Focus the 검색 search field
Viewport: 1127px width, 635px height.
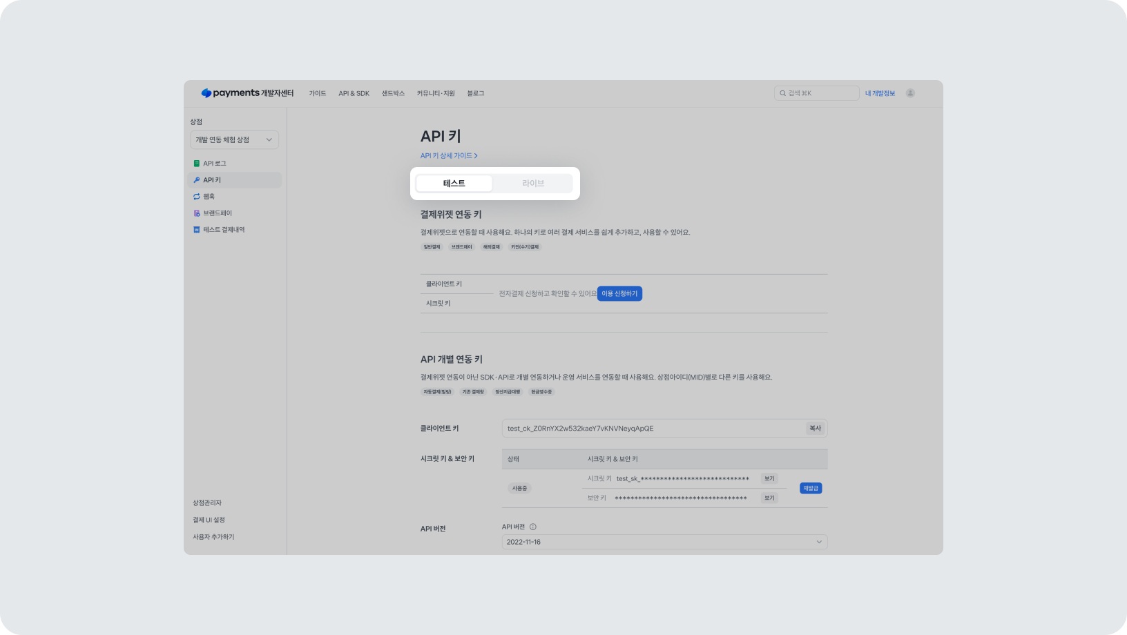817,93
